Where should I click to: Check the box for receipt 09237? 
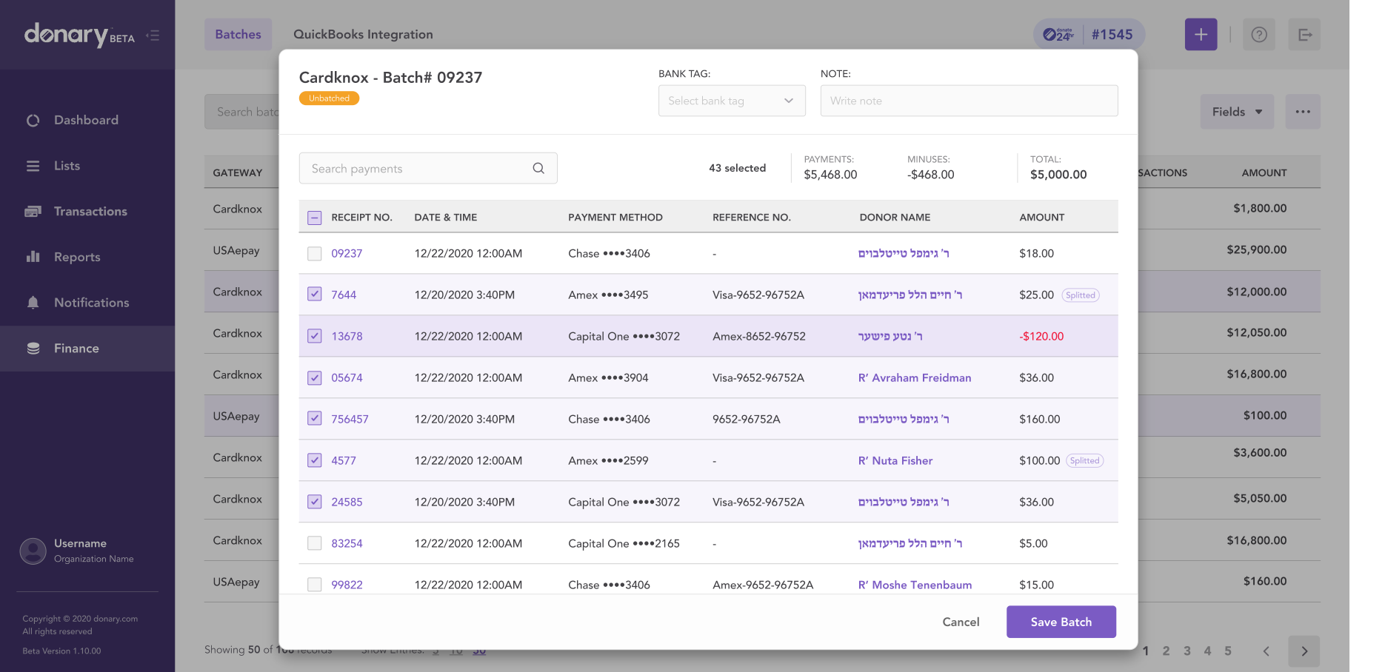point(315,254)
